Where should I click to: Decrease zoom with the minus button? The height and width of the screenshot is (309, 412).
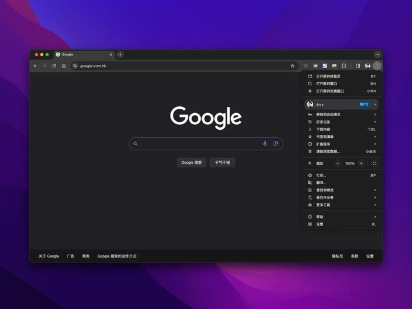[x=338, y=163]
